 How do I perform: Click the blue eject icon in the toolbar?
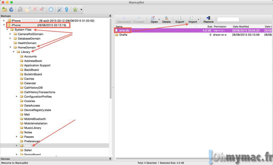click(51, 9)
